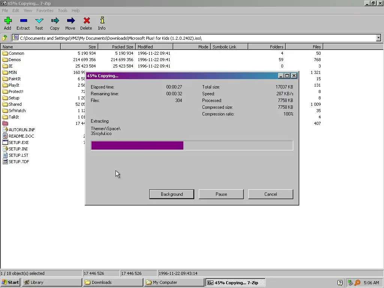Click the help question mark tray icon

(x=340, y=283)
